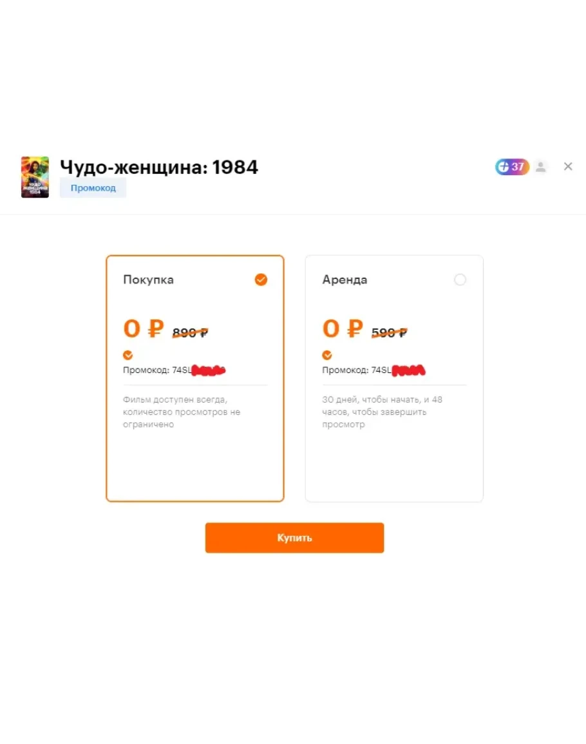The image size is (586, 744).
Task: Click the Аренда card heading
Action: coord(345,280)
